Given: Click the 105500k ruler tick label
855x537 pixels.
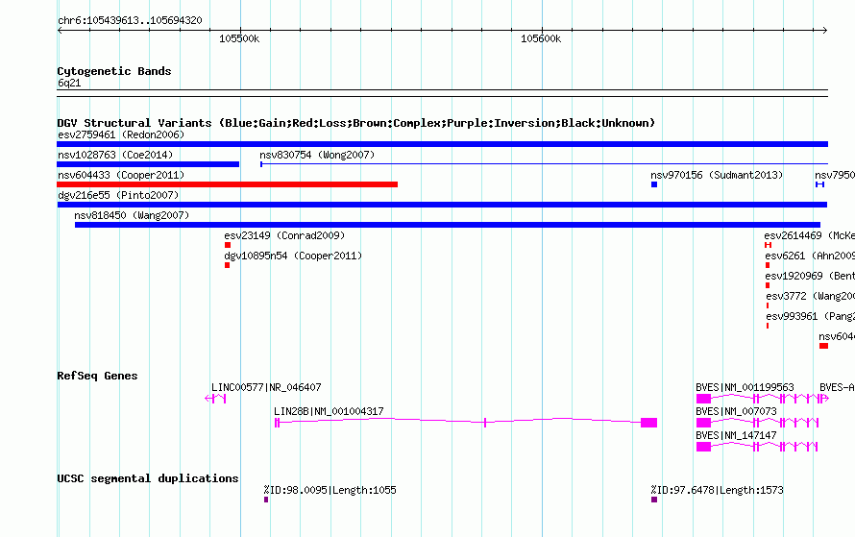Looking at the screenshot, I should [x=239, y=38].
